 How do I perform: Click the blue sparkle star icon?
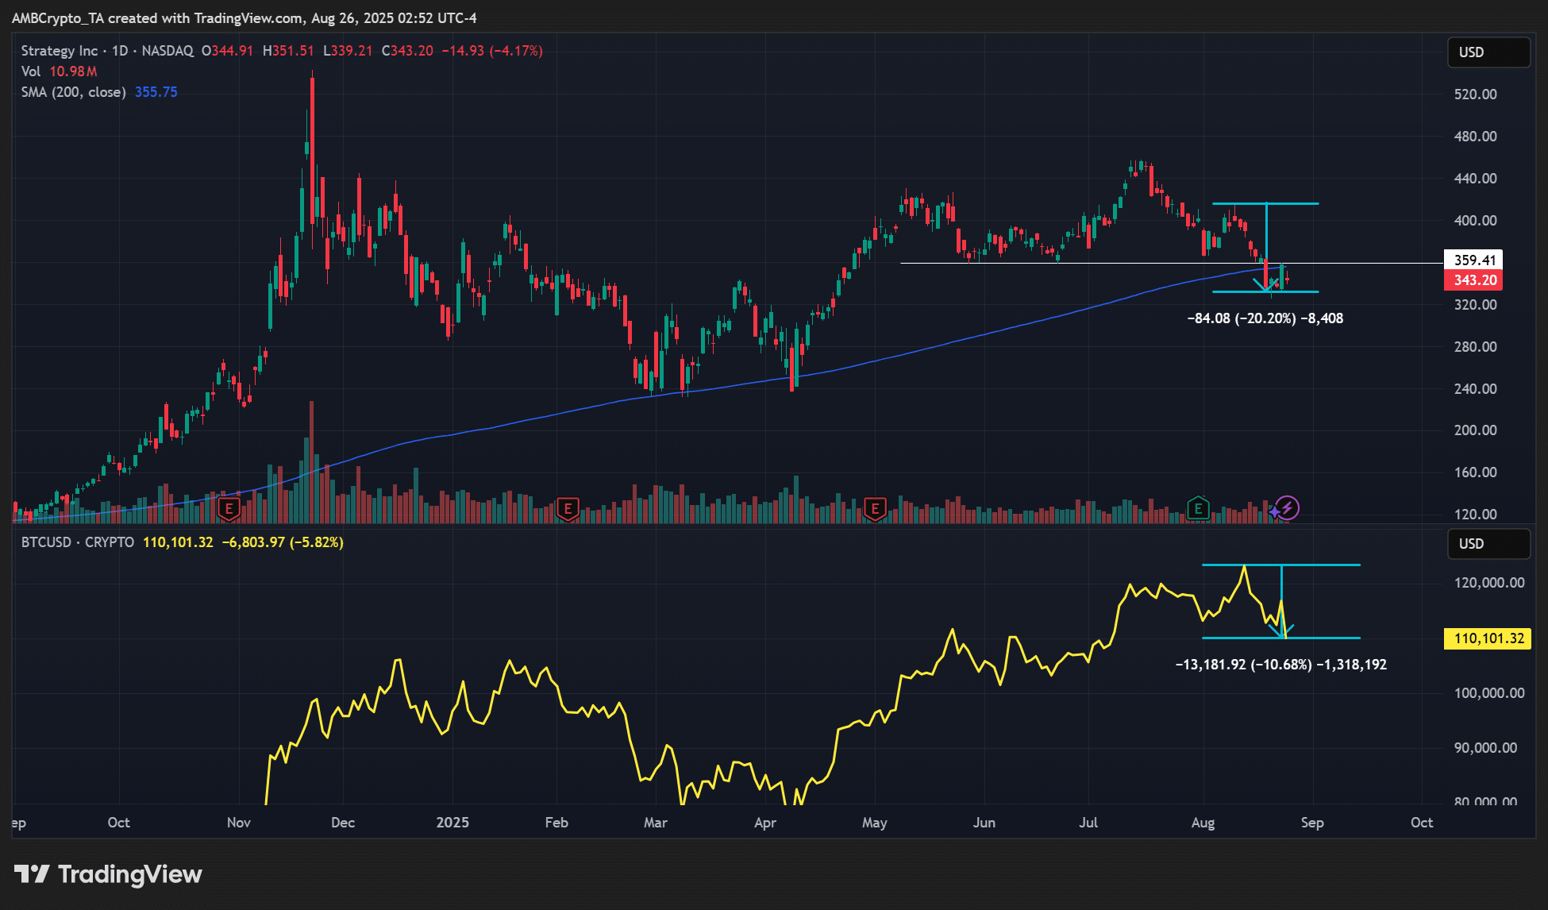point(1274,512)
